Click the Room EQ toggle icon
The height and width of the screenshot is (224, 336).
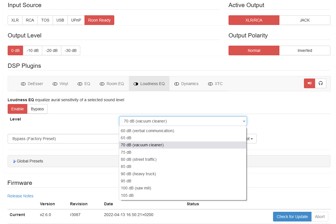click(x=102, y=84)
